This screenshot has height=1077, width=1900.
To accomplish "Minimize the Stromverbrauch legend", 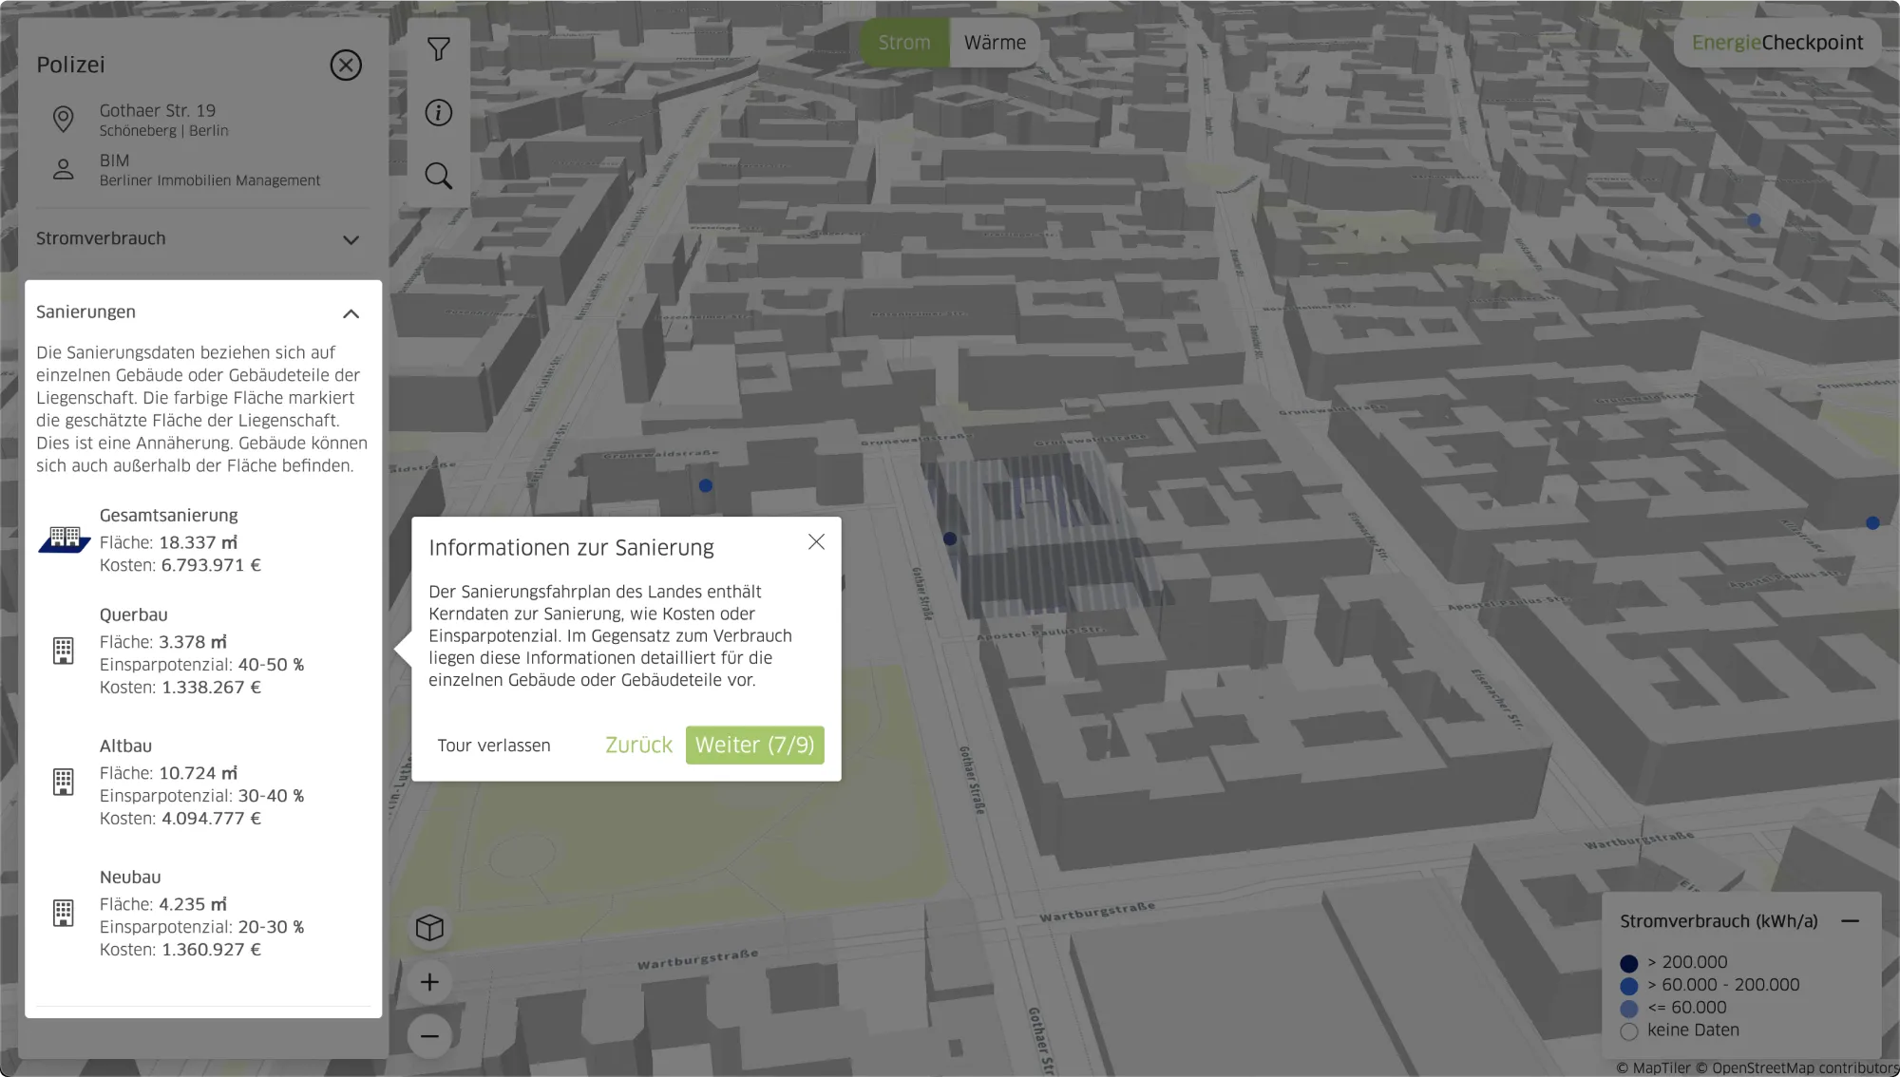I will click(1850, 921).
